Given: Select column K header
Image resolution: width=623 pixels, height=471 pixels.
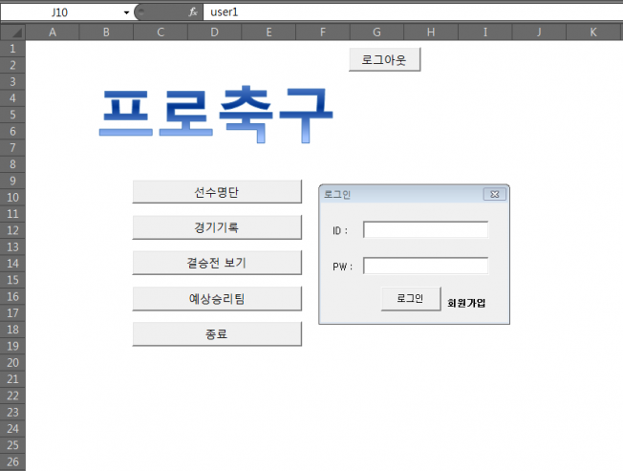Looking at the screenshot, I should tap(593, 32).
